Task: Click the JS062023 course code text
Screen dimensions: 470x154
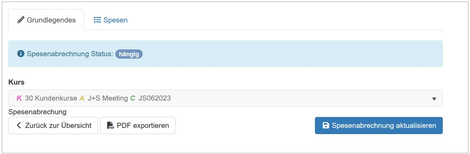Action: tap(155, 98)
